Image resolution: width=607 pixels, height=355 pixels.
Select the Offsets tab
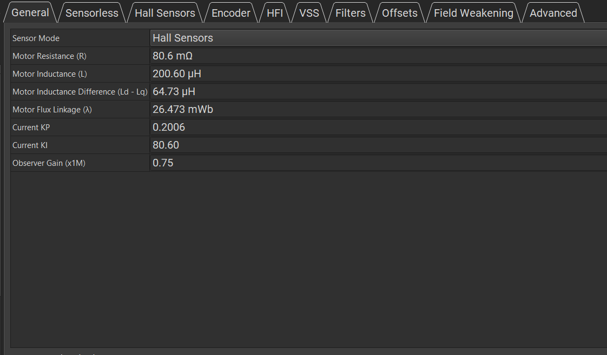[x=399, y=13]
